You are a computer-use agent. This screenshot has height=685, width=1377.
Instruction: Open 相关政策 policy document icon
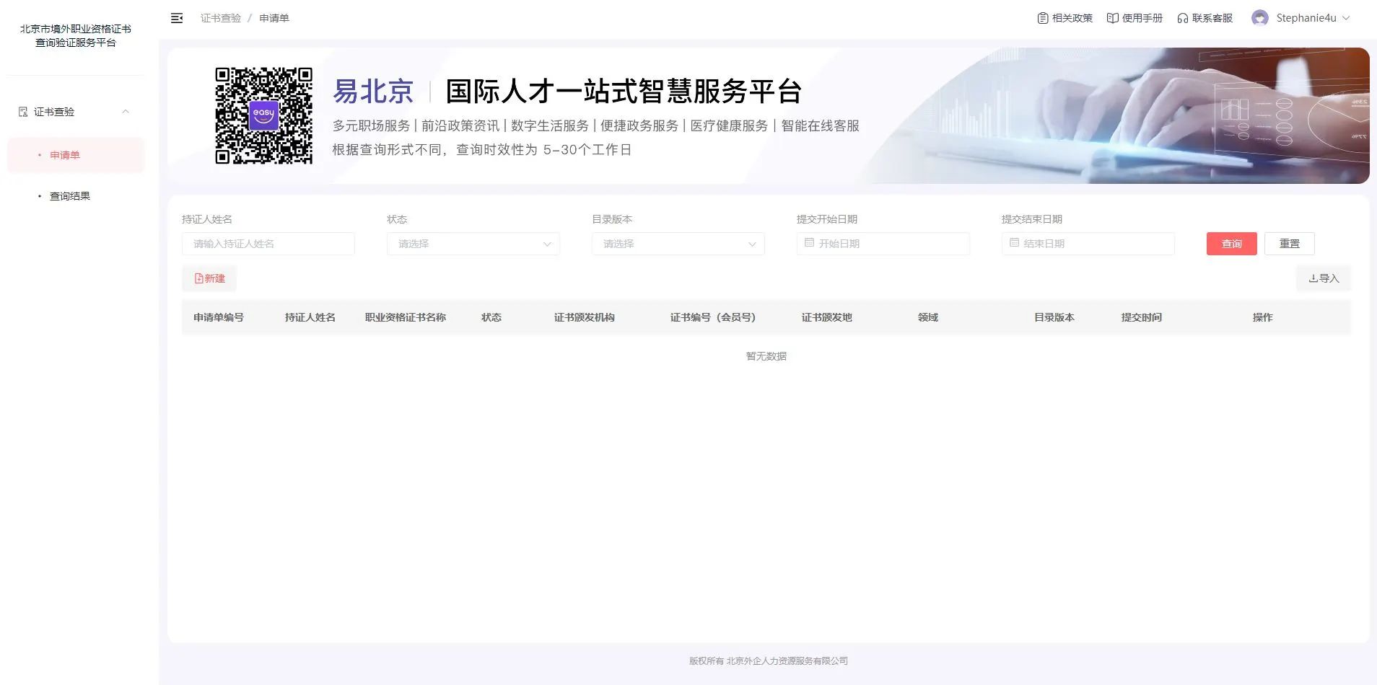click(1042, 18)
